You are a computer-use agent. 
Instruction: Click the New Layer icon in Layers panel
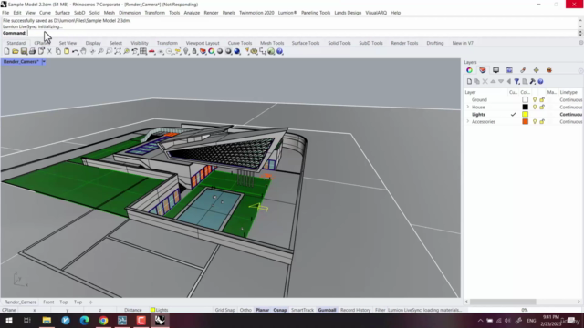pyautogui.click(x=469, y=81)
